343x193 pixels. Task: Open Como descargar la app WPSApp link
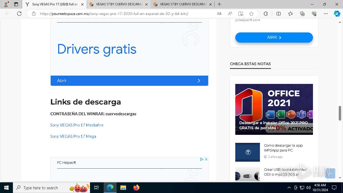point(283,148)
